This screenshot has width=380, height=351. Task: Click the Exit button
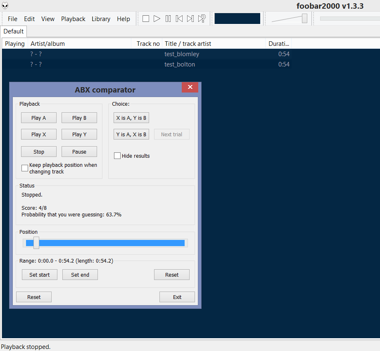[177, 297]
